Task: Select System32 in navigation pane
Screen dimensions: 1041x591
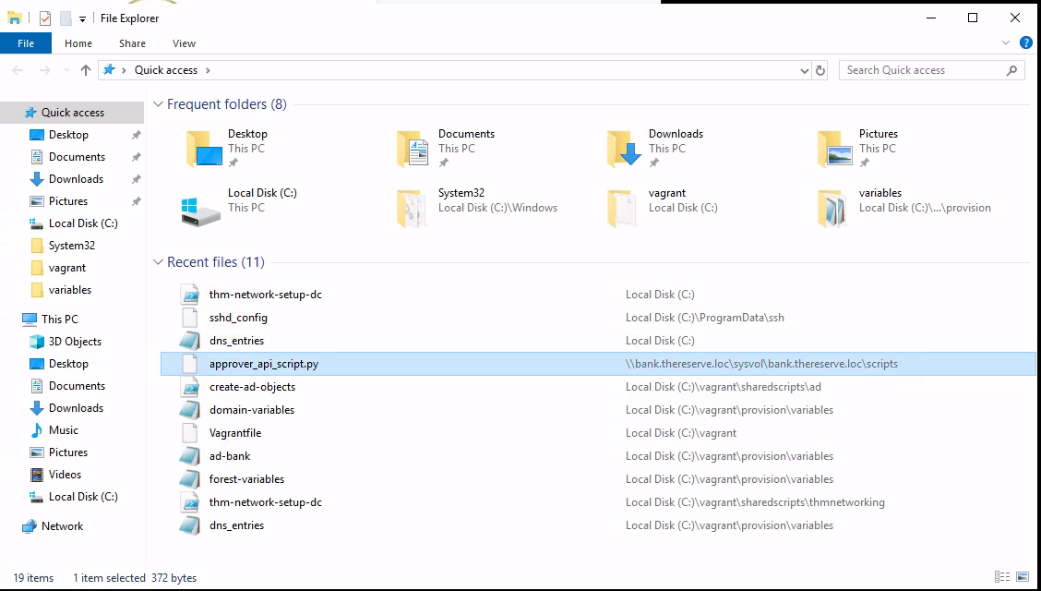Action: [72, 246]
